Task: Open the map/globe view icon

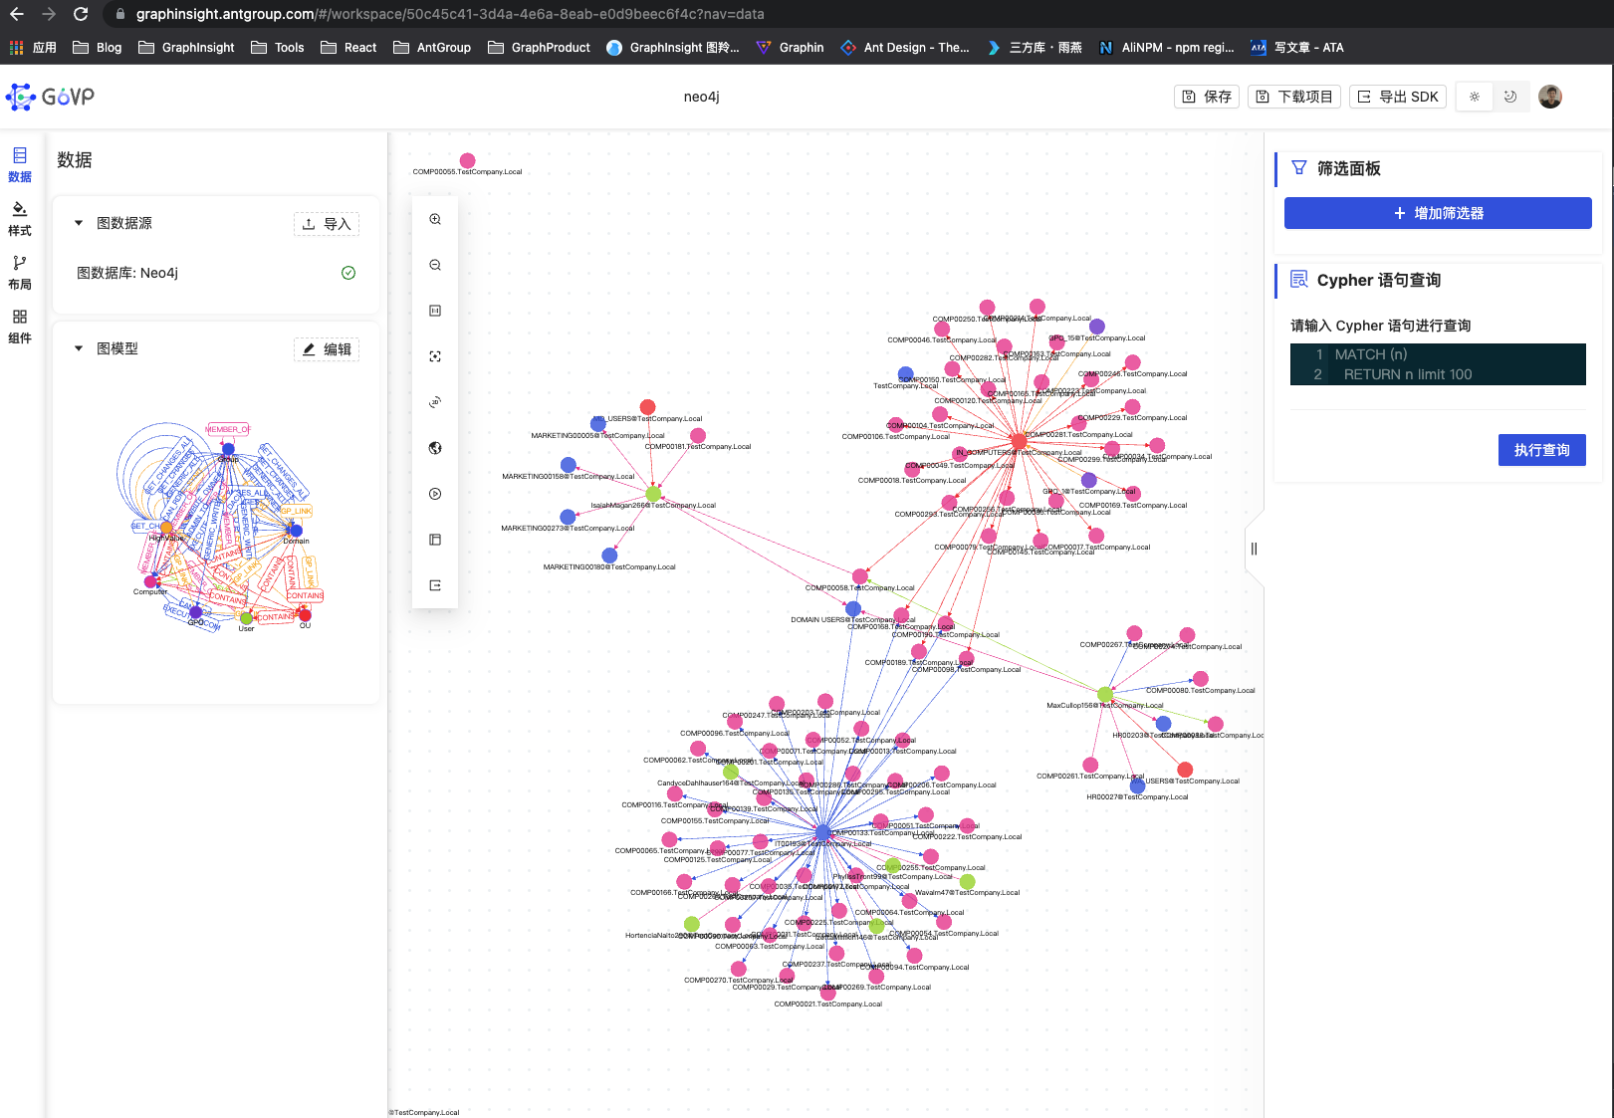Action: pyautogui.click(x=434, y=448)
